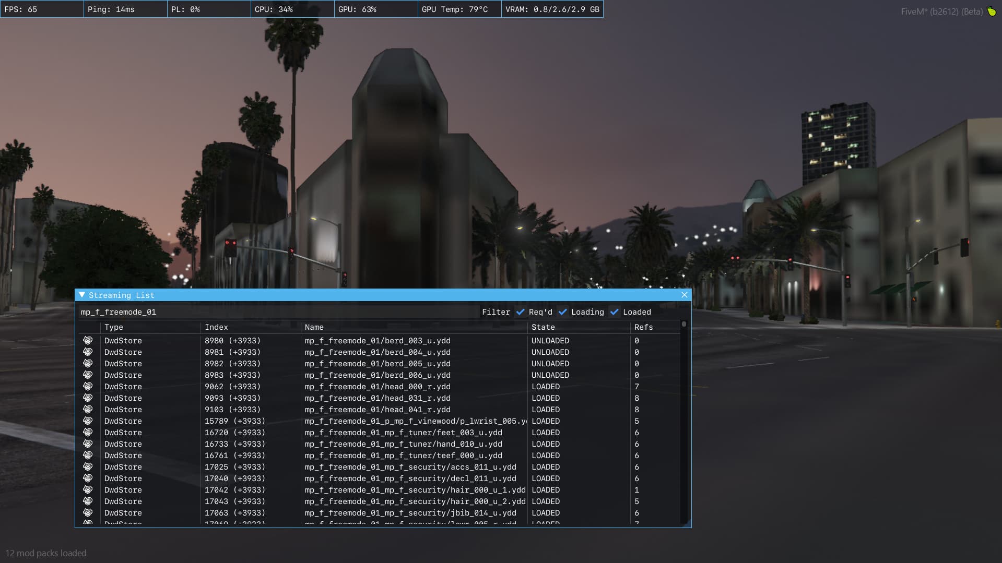Click the icon for hair_000_u_1.ydd row

coord(88,490)
